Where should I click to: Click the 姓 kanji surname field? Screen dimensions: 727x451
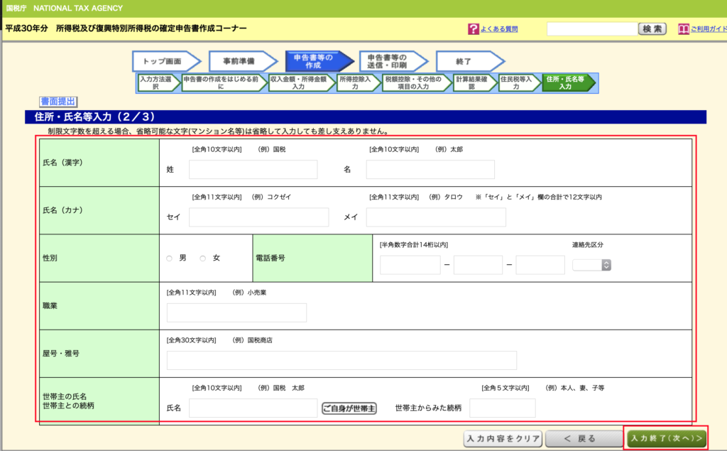253,170
